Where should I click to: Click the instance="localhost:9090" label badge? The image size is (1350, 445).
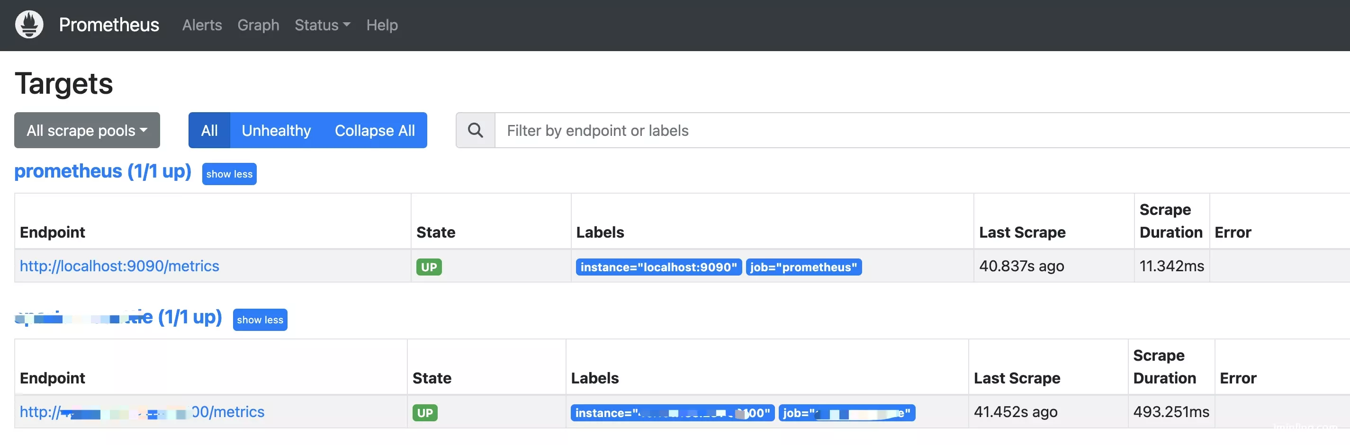pos(659,267)
